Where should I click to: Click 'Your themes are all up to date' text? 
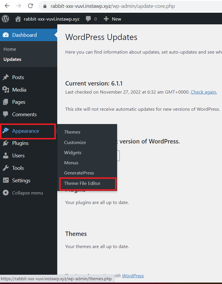pos(97,247)
